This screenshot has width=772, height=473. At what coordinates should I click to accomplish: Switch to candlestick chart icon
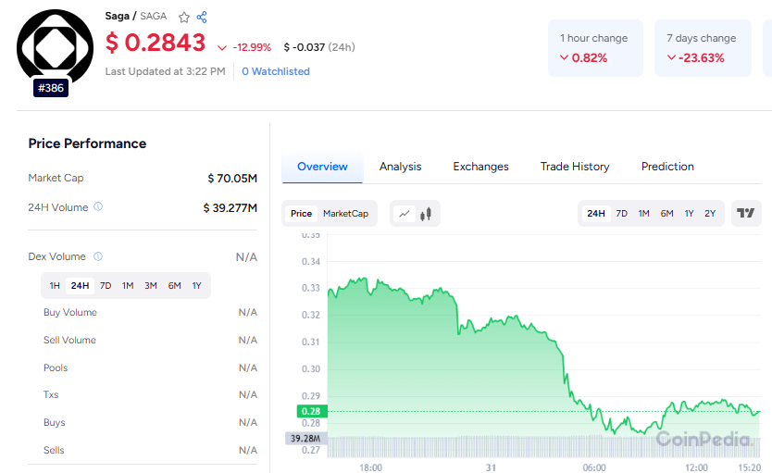point(427,214)
